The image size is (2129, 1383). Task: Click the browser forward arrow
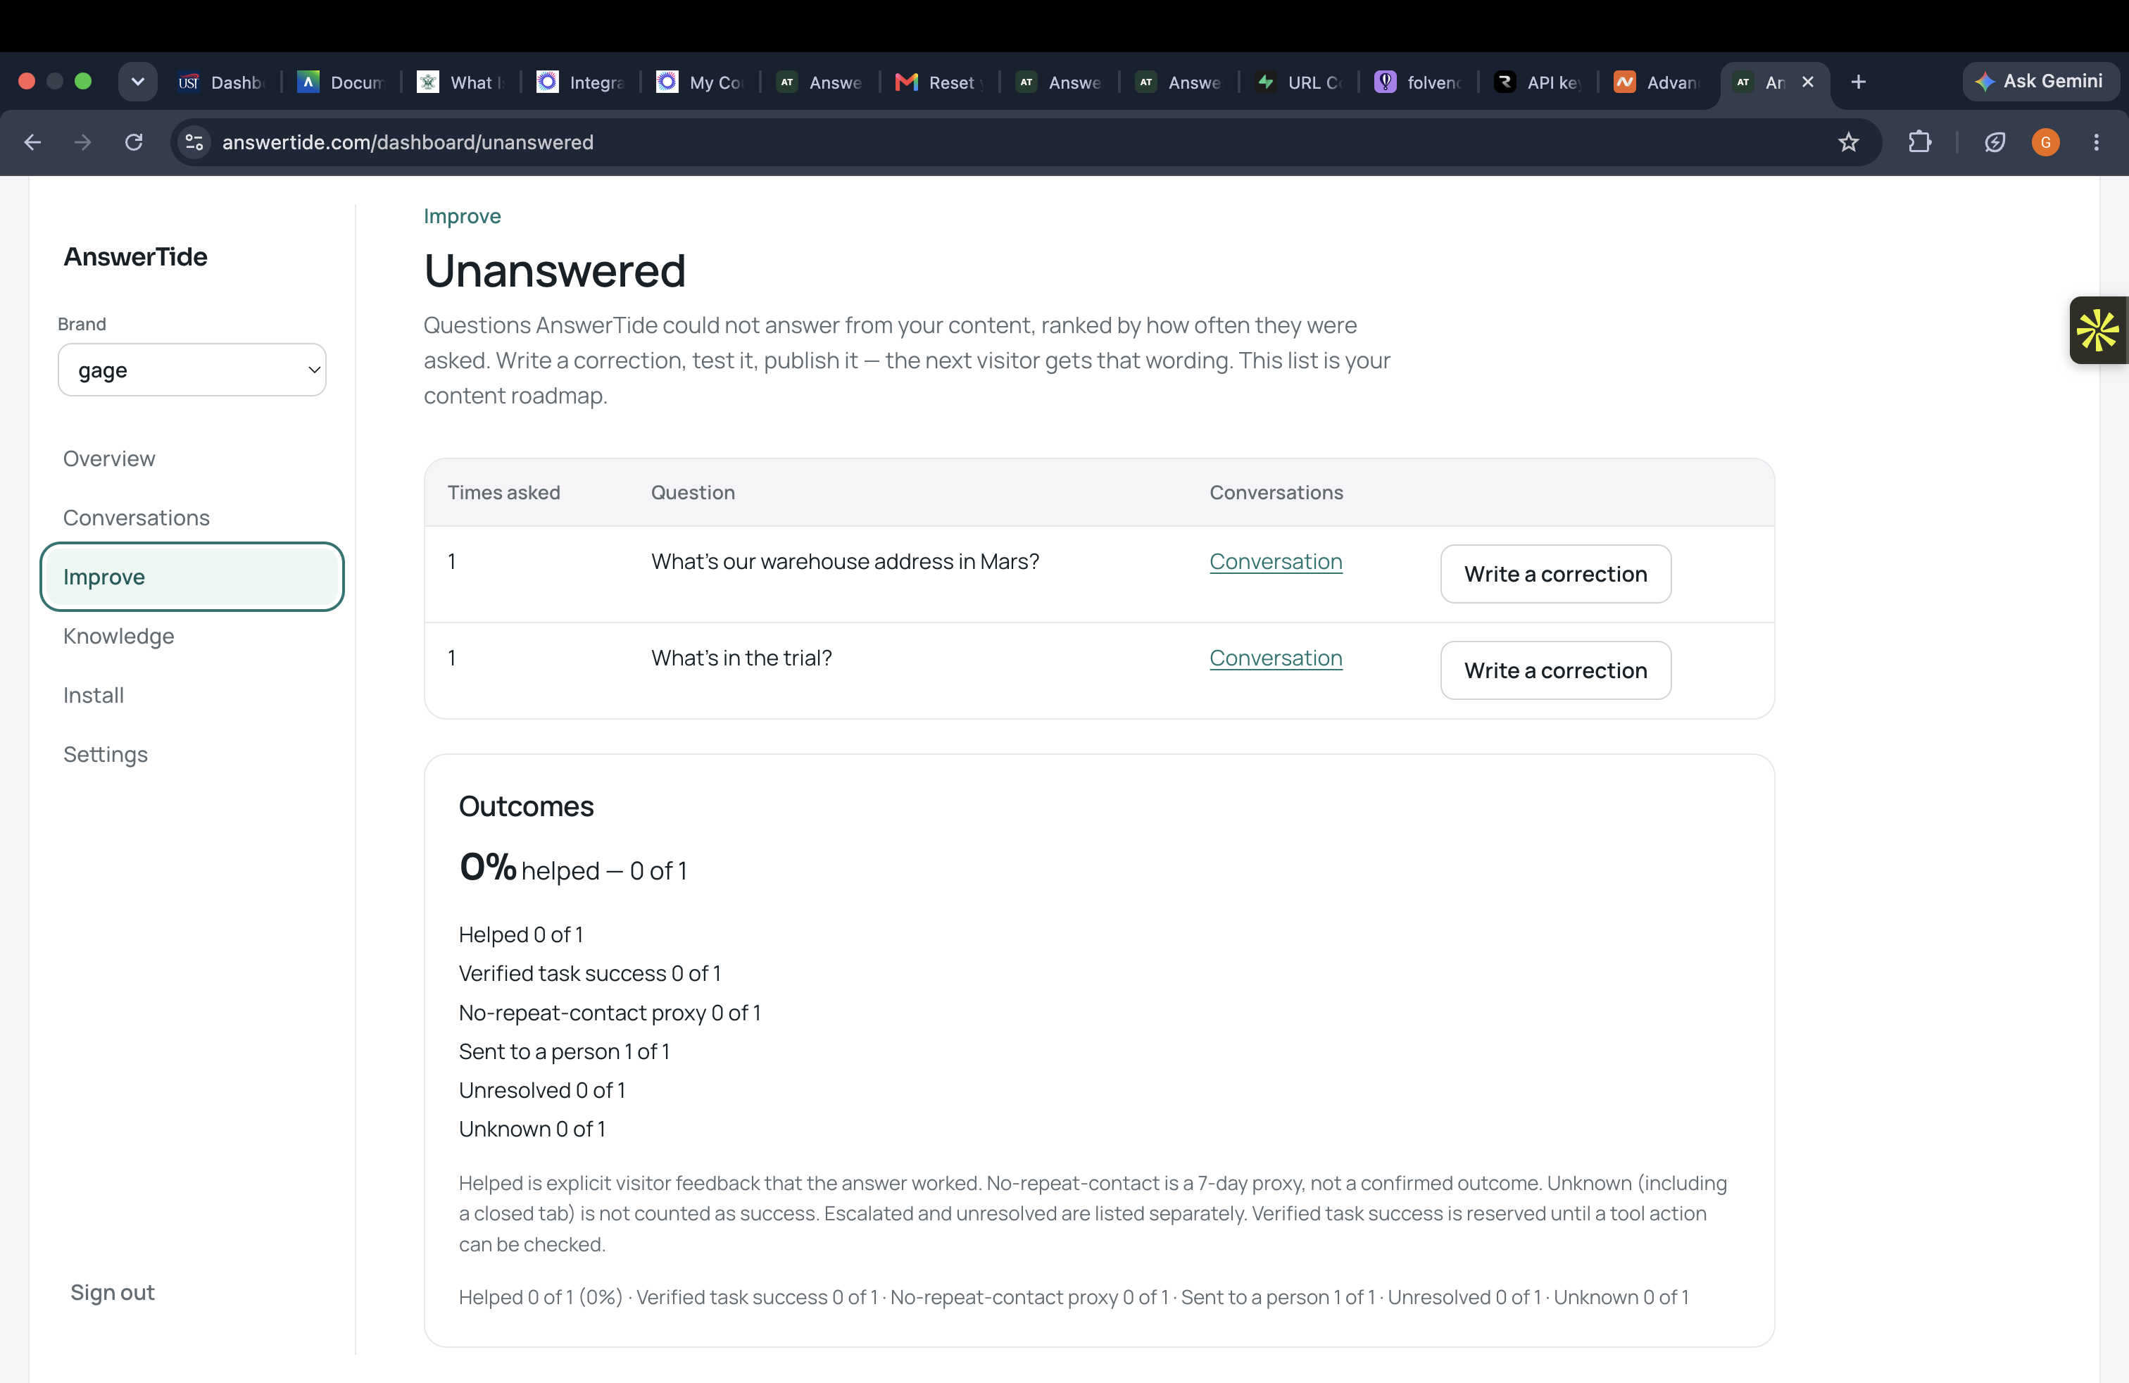82,142
